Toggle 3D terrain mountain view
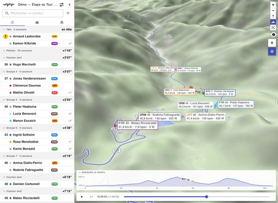Viewport: 278px width, 203px height. pos(273,22)
